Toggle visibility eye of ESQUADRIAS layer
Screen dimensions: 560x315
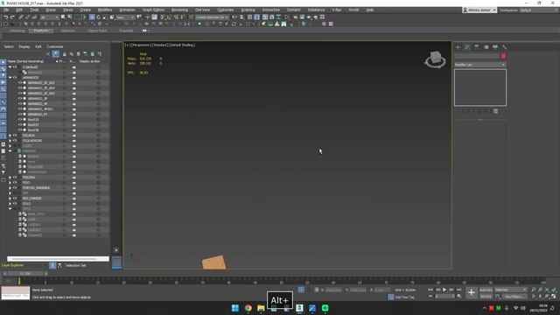point(15,140)
